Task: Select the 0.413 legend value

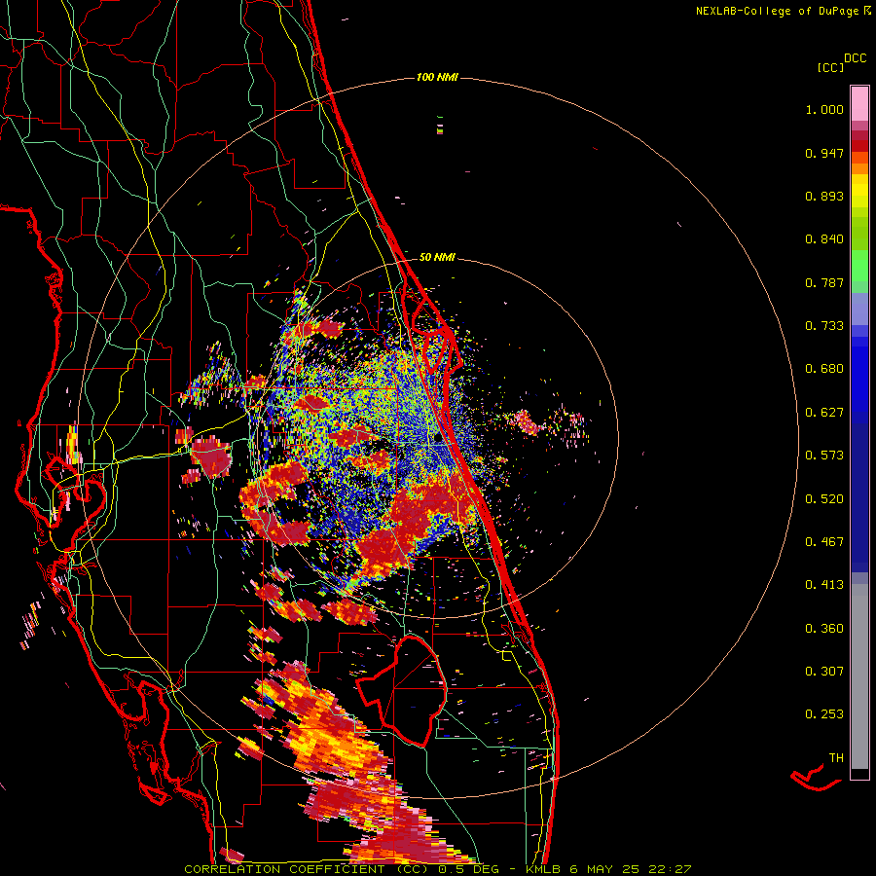Action: pos(824,585)
